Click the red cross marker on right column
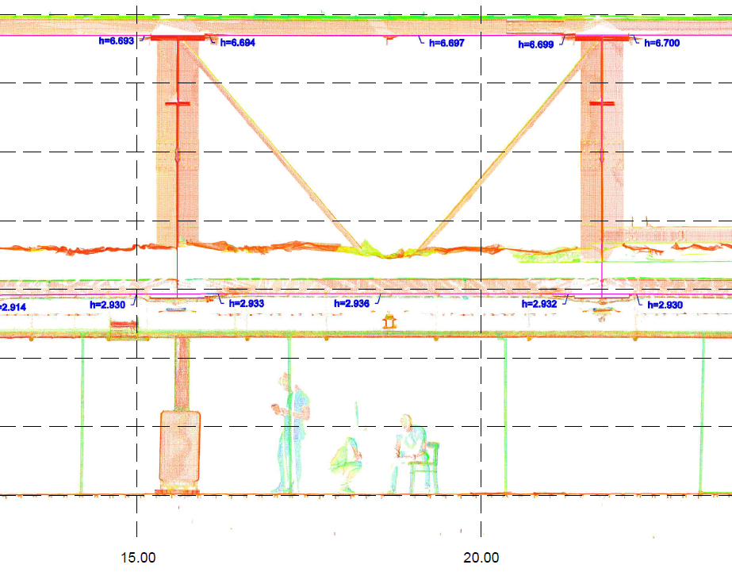The width and height of the screenshot is (732, 580). [x=602, y=104]
